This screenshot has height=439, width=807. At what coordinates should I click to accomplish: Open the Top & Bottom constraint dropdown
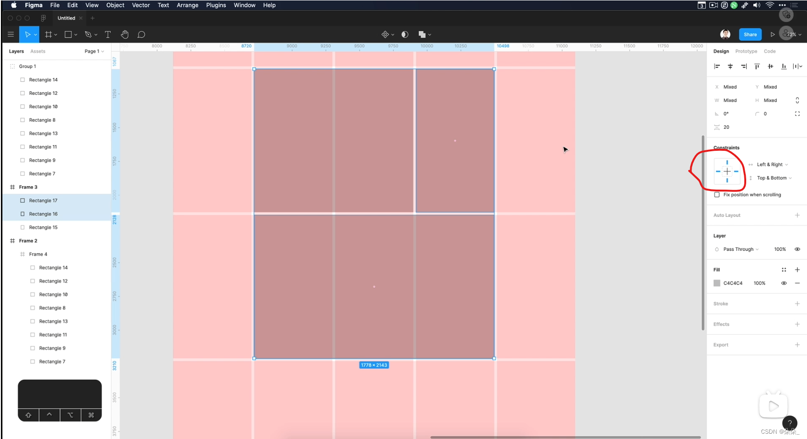click(773, 178)
